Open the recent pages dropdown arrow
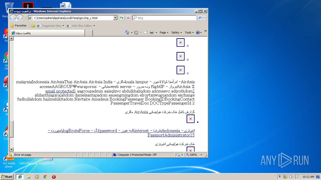Screen dimensions: 321x180 coord(25,18)
